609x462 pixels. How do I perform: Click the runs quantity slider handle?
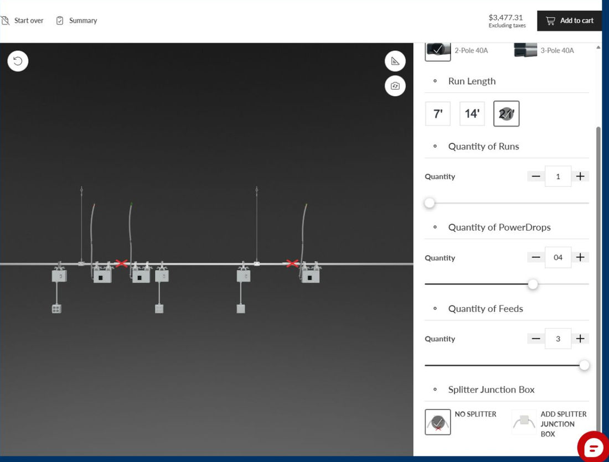[x=430, y=203]
